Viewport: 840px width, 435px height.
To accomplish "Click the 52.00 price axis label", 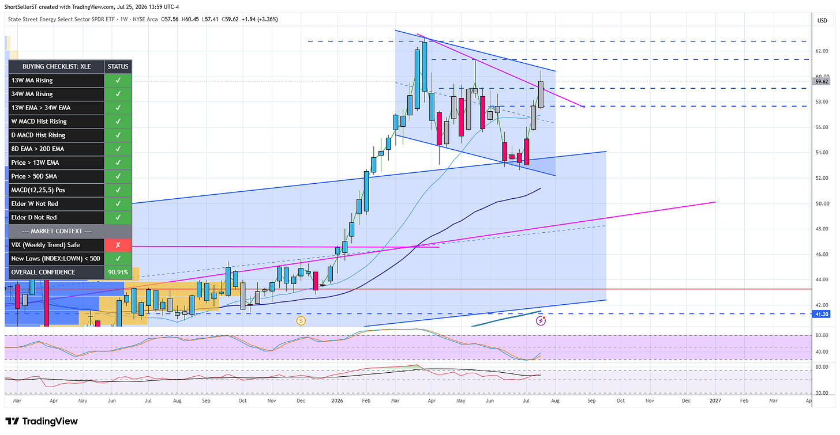I will (821, 178).
